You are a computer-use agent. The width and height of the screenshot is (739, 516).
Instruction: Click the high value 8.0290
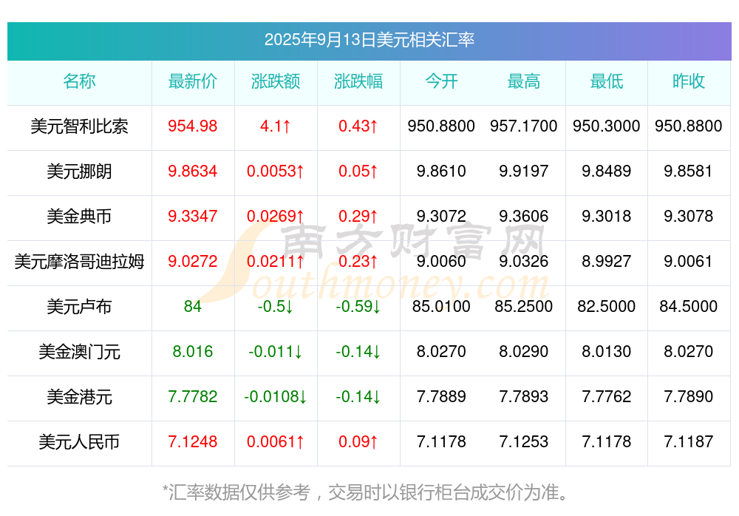(x=524, y=351)
